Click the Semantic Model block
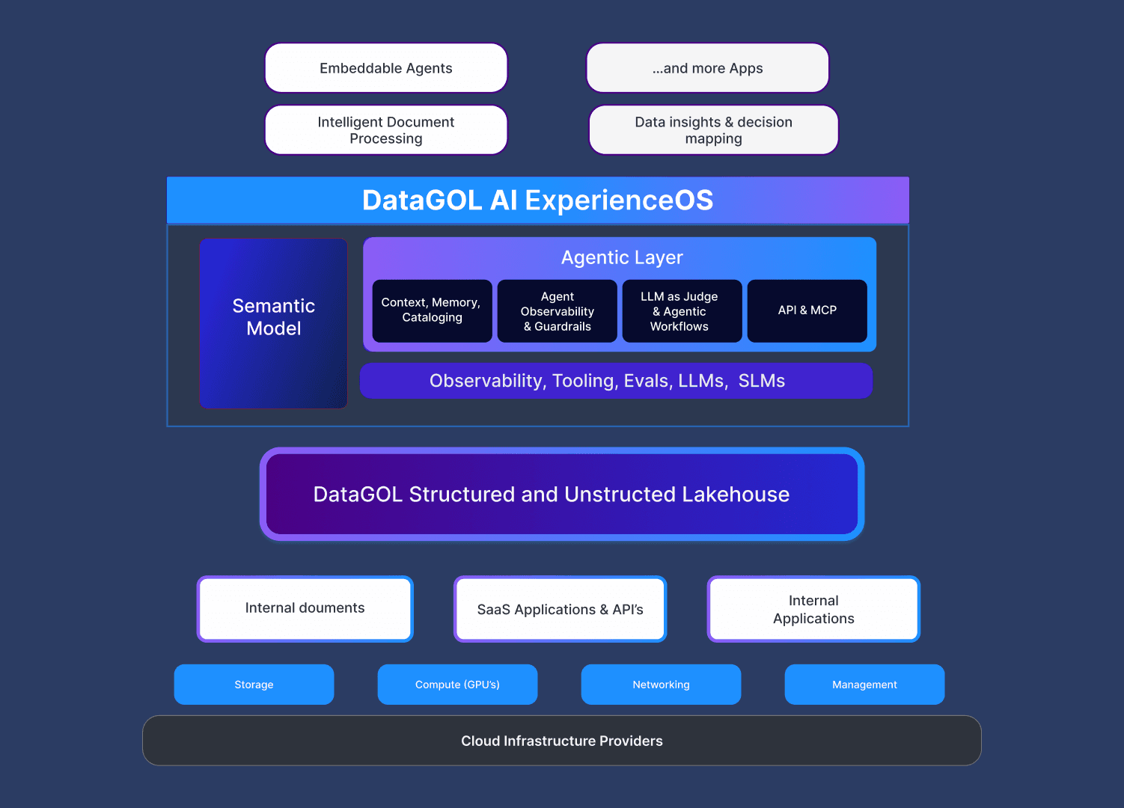1124x808 pixels. (274, 324)
